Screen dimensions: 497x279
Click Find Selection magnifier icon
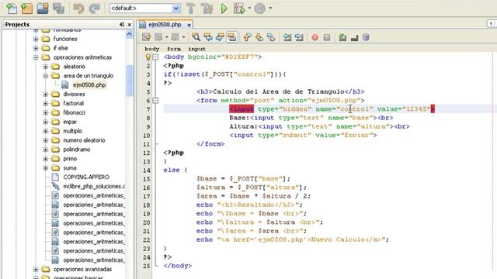click(196, 37)
